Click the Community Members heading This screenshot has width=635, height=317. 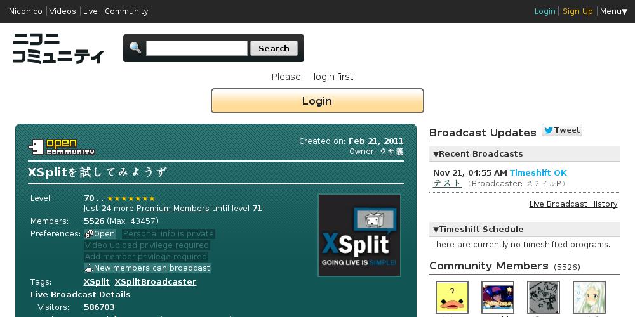pyautogui.click(x=489, y=266)
